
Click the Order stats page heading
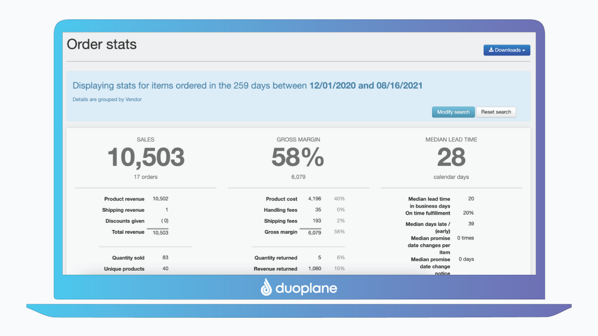click(101, 44)
